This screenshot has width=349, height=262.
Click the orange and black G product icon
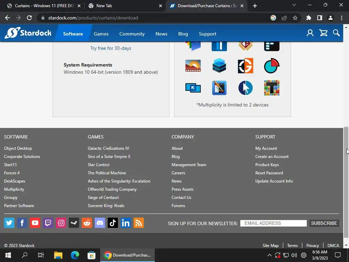(245, 66)
